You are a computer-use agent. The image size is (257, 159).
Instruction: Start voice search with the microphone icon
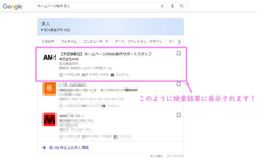tap(172, 6)
